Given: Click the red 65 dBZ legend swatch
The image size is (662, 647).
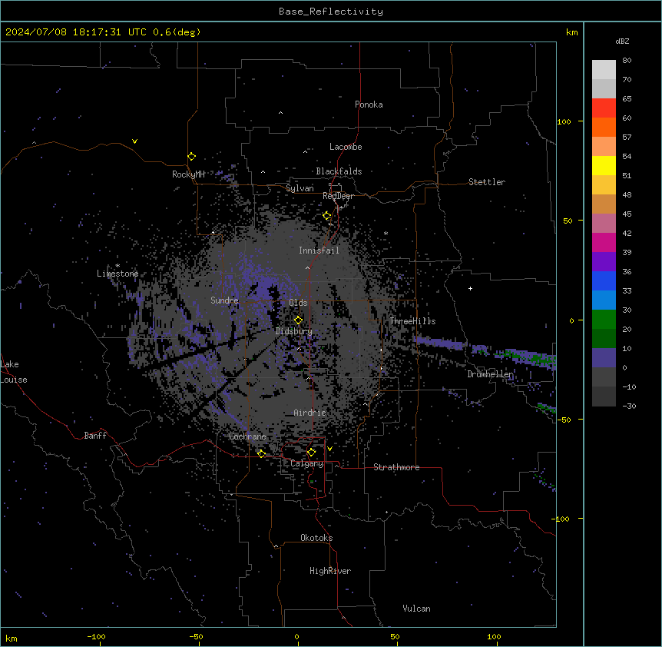Looking at the screenshot, I should (604, 108).
